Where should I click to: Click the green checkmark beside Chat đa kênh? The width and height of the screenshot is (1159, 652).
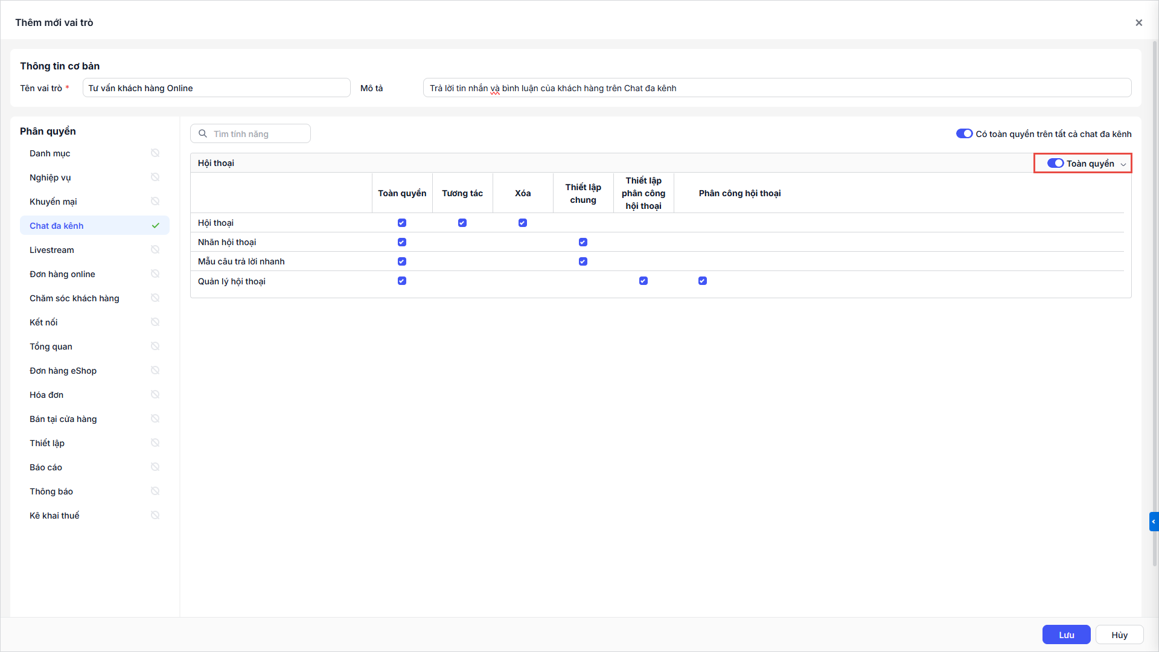[156, 226]
